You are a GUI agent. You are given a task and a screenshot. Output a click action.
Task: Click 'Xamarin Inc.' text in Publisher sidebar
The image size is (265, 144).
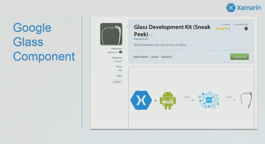click(x=113, y=52)
